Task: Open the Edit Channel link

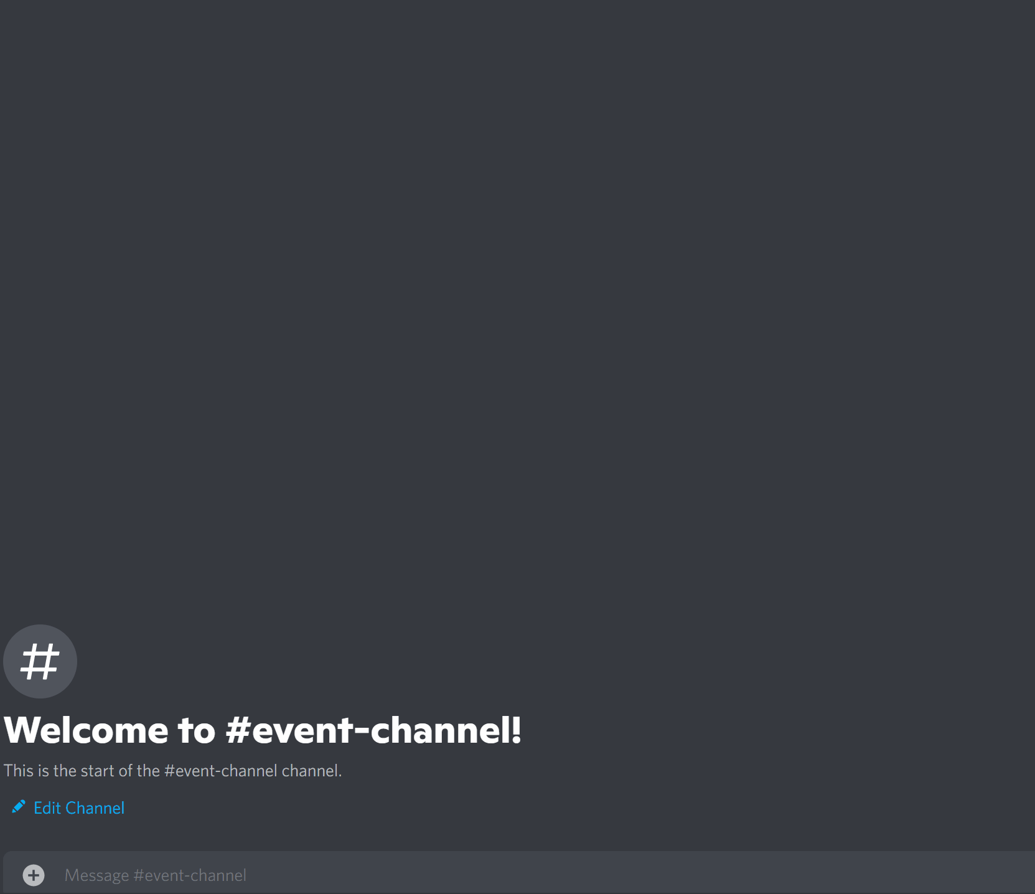Action: click(x=68, y=807)
